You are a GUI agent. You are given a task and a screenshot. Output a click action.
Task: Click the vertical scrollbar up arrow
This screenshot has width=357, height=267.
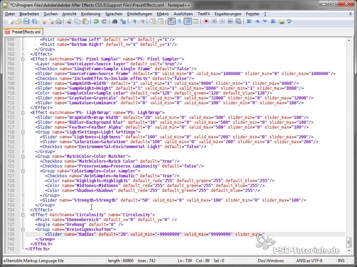(349, 40)
